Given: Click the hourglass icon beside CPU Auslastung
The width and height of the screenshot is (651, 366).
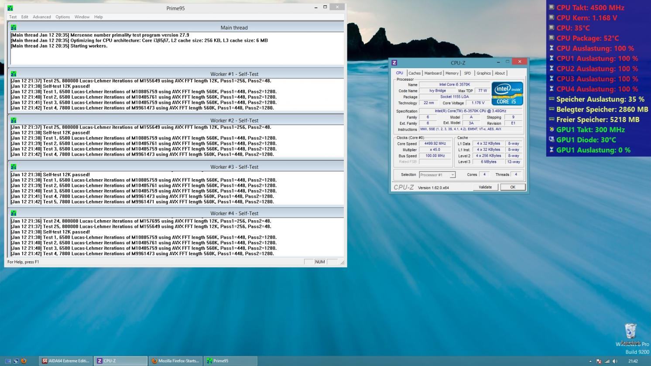Looking at the screenshot, I should click(x=552, y=48).
